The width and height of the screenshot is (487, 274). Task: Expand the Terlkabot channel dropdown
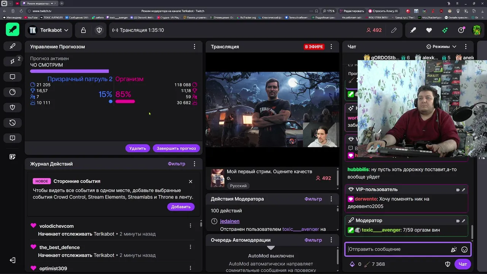[x=49, y=30]
